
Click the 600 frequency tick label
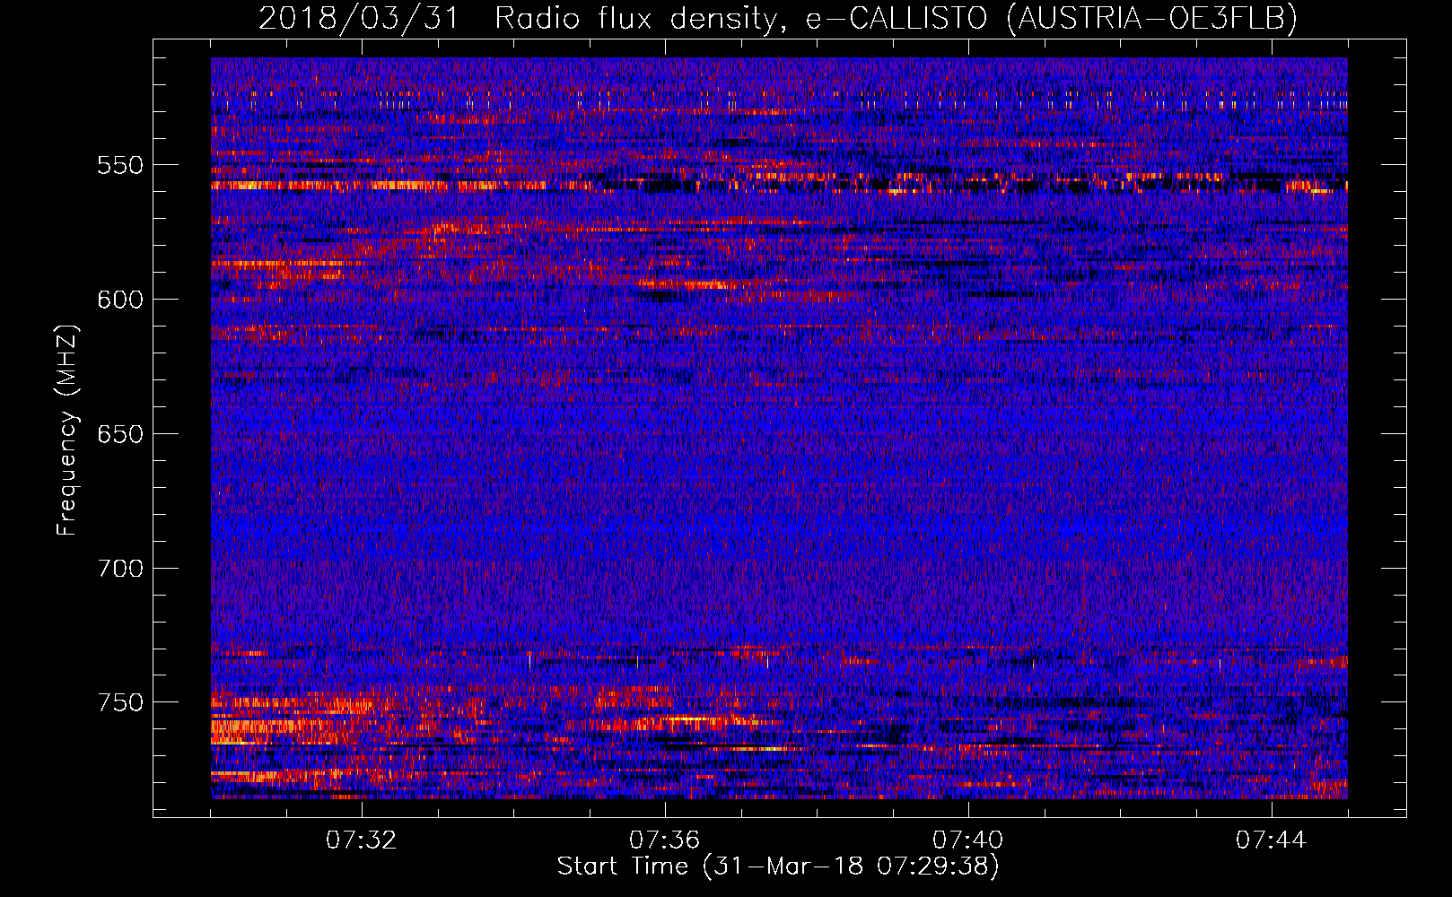point(120,300)
